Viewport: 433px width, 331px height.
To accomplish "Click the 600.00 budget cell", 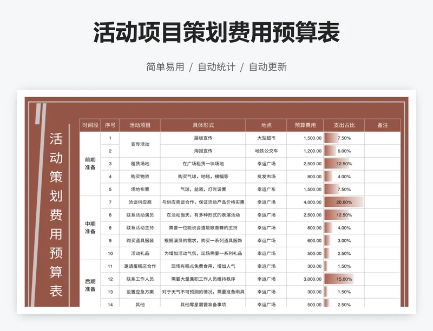I will pyautogui.click(x=305, y=241).
